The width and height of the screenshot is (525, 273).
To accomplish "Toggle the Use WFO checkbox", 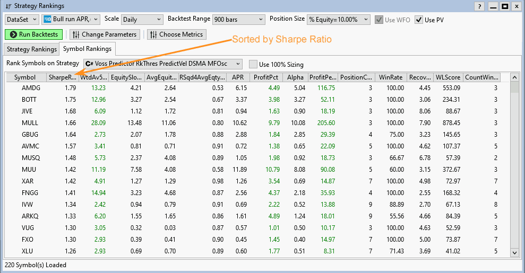I will pyautogui.click(x=379, y=20).
